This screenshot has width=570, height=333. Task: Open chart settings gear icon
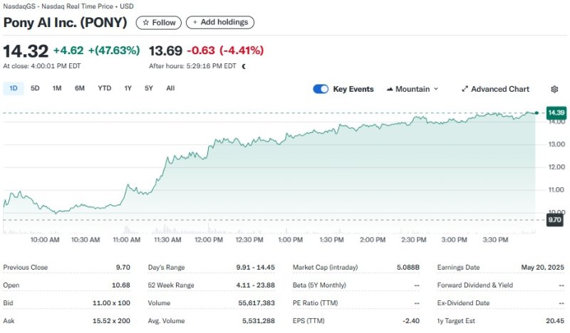pos(554,89)
